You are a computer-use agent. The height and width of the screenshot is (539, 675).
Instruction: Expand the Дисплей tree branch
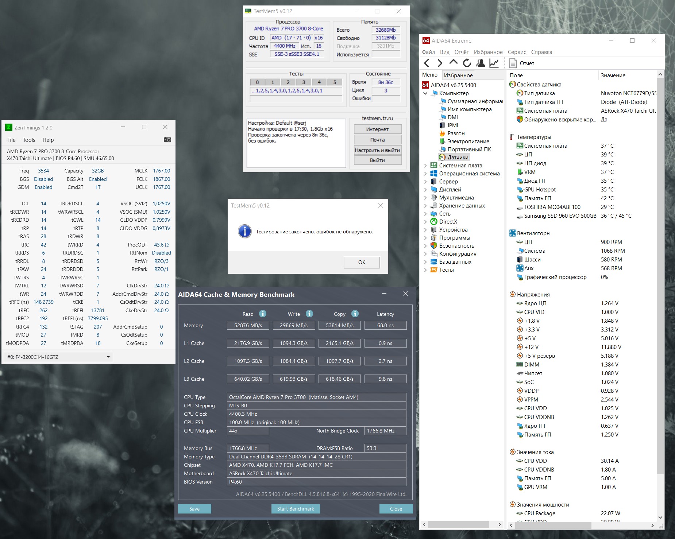pos(425,190)
